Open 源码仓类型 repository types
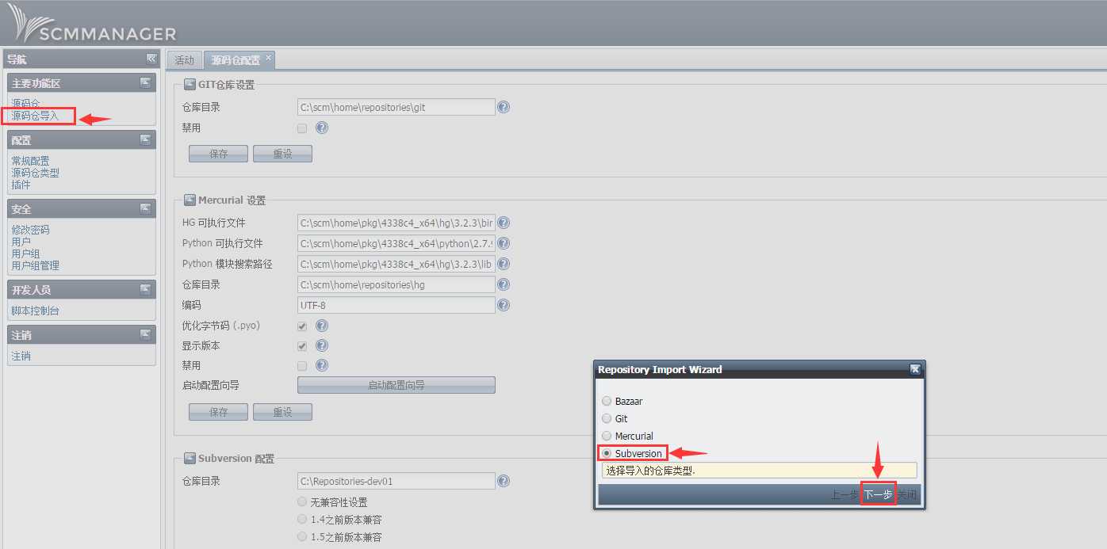The width and height of the screenshot is (1107, 549). point(35,173)
